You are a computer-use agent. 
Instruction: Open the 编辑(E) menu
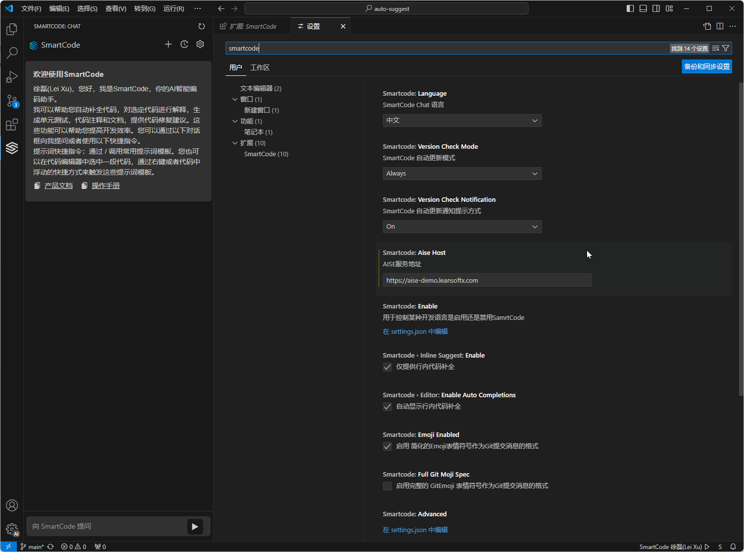click(59, 9)
